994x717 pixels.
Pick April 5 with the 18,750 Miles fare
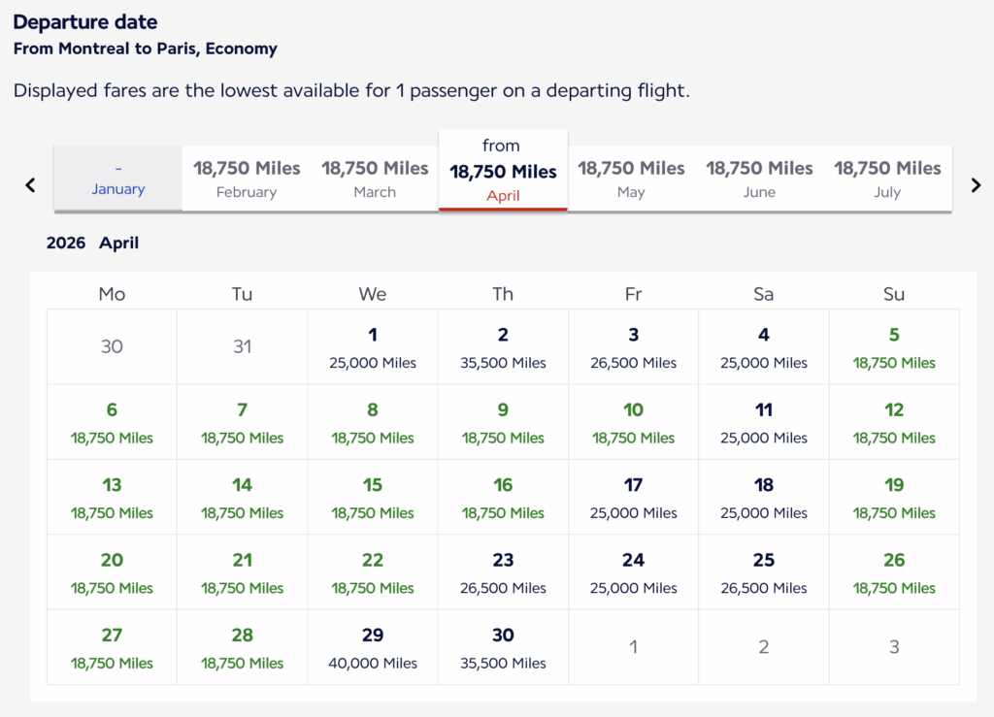pyautogui.click(x=893, y=346)
